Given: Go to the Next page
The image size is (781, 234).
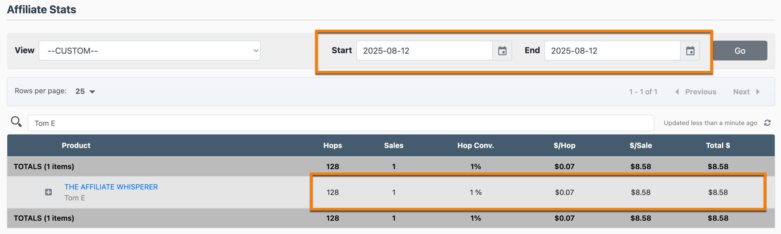Looking at the screenshot, I should pyautogui.click(x=746, y=92).
